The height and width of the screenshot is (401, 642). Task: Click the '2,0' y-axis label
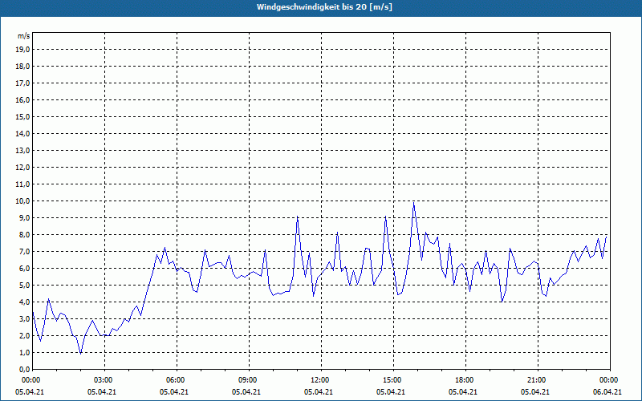(x=24, y=335)
